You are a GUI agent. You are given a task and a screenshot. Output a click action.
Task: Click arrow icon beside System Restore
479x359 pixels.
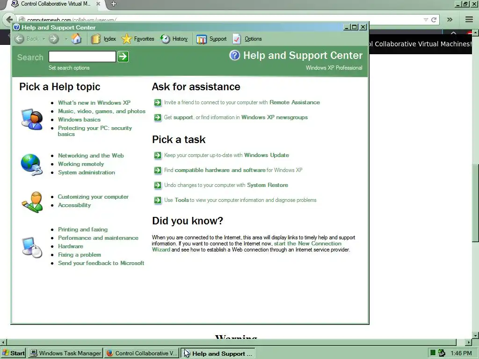pyautogui.click(x=158, y=185)
